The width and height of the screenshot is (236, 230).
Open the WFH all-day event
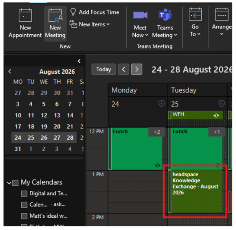coord(195,115)
